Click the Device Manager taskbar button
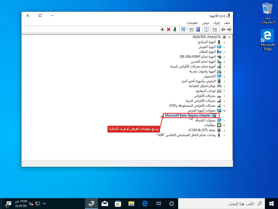 (91, 204)
